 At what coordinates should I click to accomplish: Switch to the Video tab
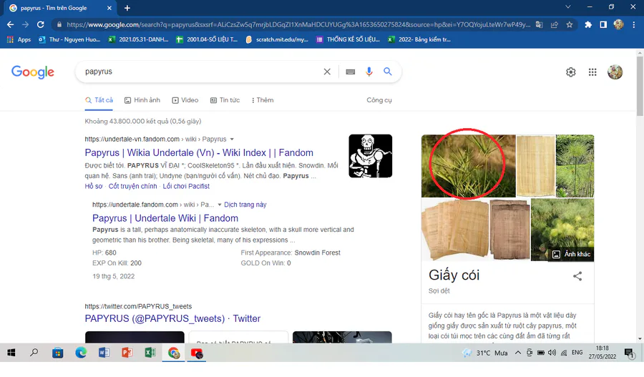pos(185,100)
